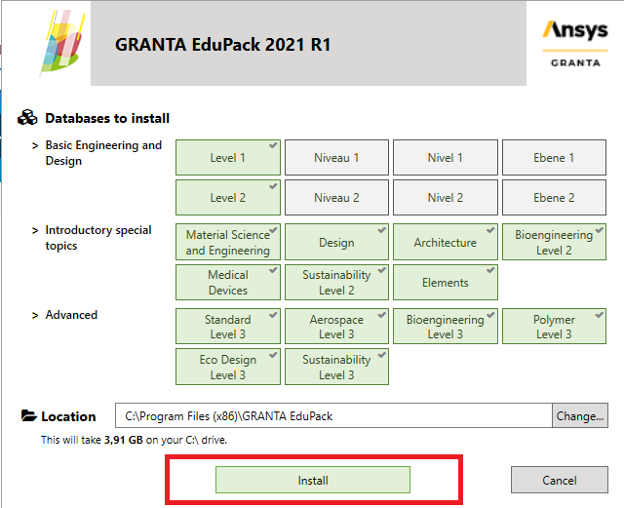The height and width of the screenshot is (508, 624).
Task: Toggle the Polymer Level 3 database
Action: [x=554, y=327]
